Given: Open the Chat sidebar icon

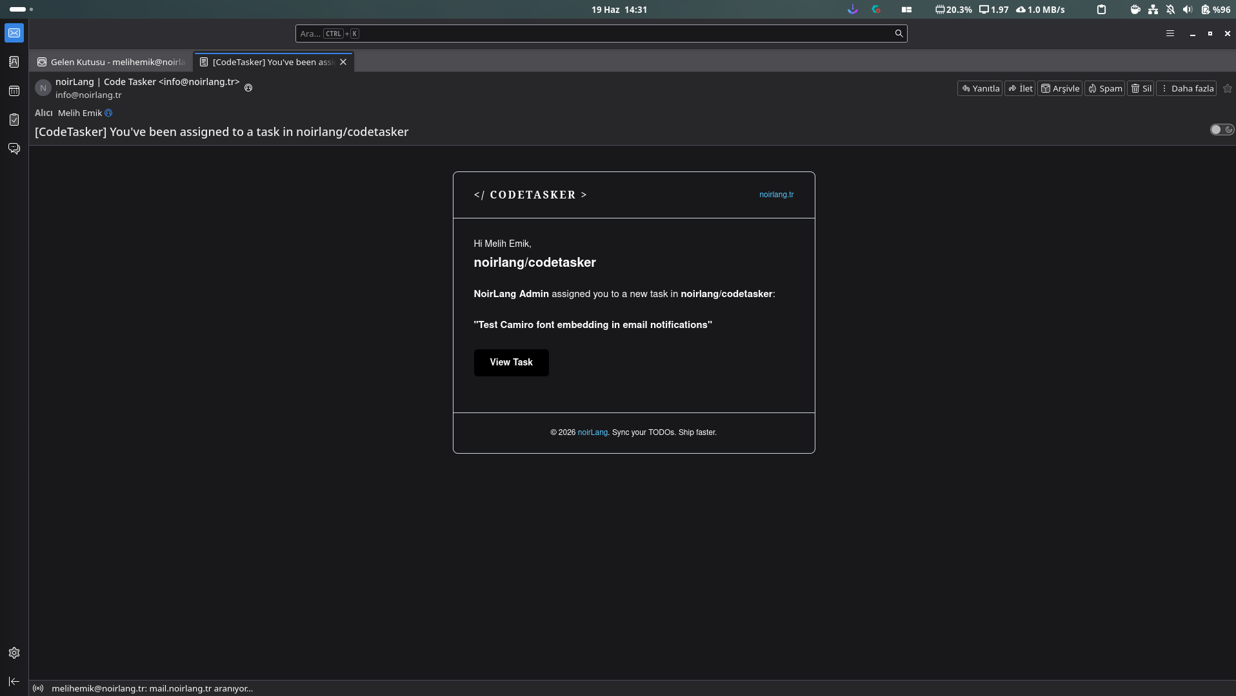Looking at the screenshot, I should coord(14,149).
